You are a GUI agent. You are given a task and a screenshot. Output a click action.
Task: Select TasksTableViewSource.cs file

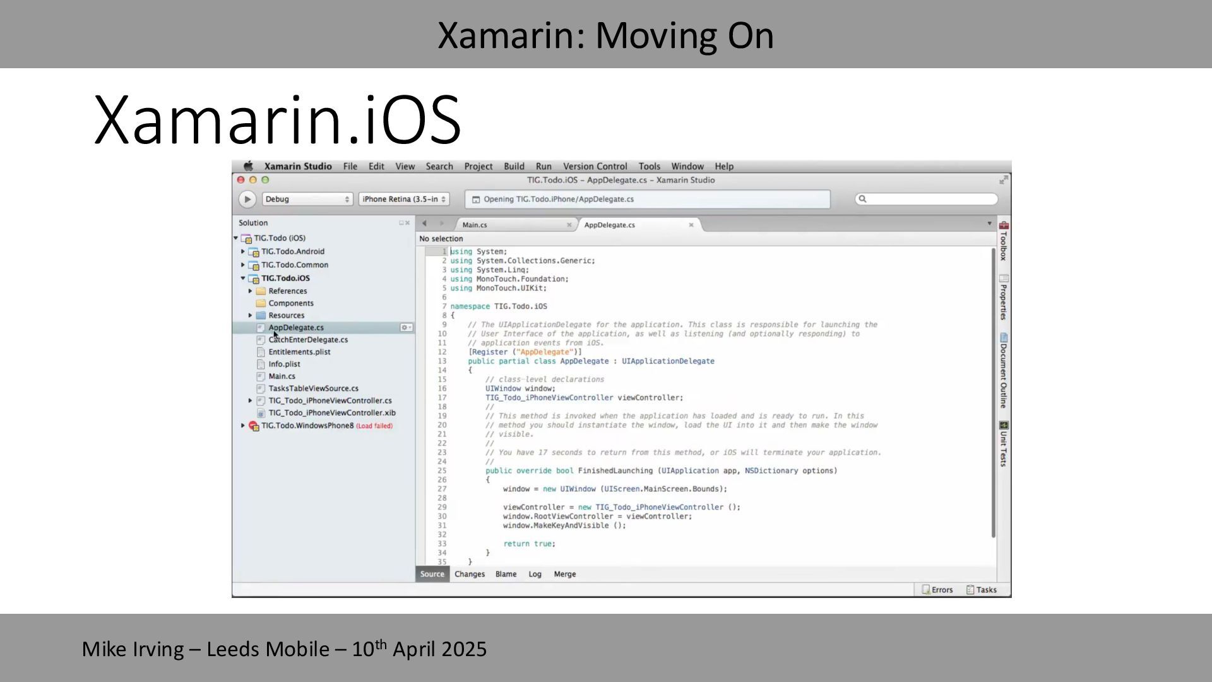[313, 388]
